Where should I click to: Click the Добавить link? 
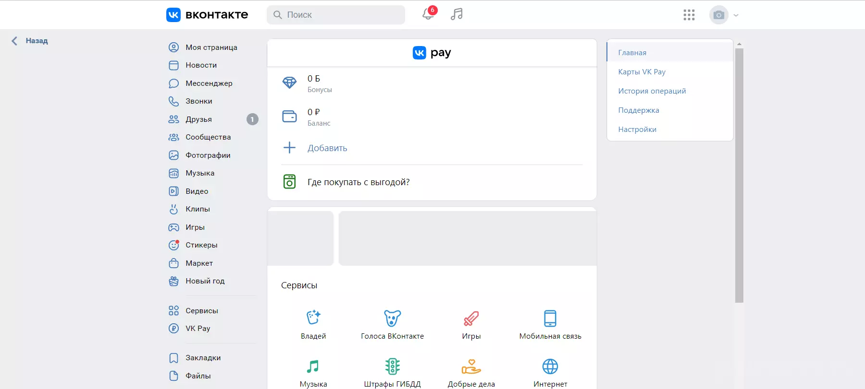[x=327, y=148]
